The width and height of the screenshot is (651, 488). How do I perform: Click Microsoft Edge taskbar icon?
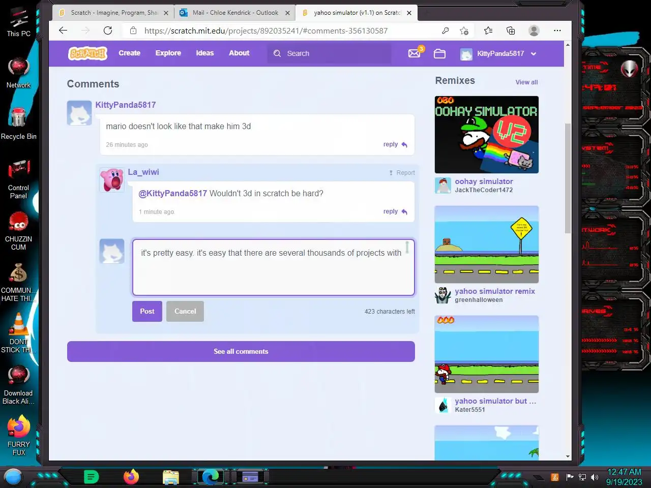(x=211, y=477)
